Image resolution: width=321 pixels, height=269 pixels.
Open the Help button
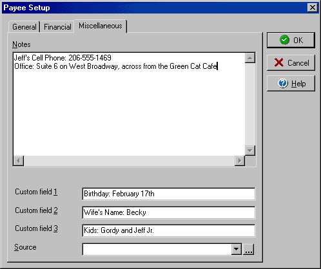[x=291, y=83]
